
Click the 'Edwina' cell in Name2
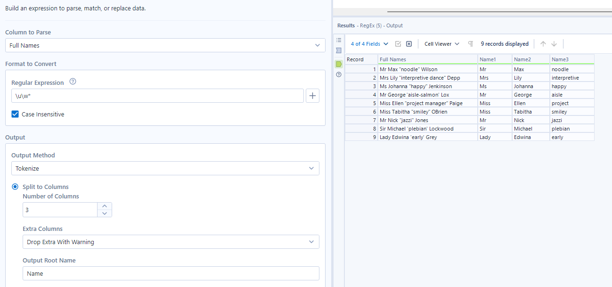click(531, 137)
